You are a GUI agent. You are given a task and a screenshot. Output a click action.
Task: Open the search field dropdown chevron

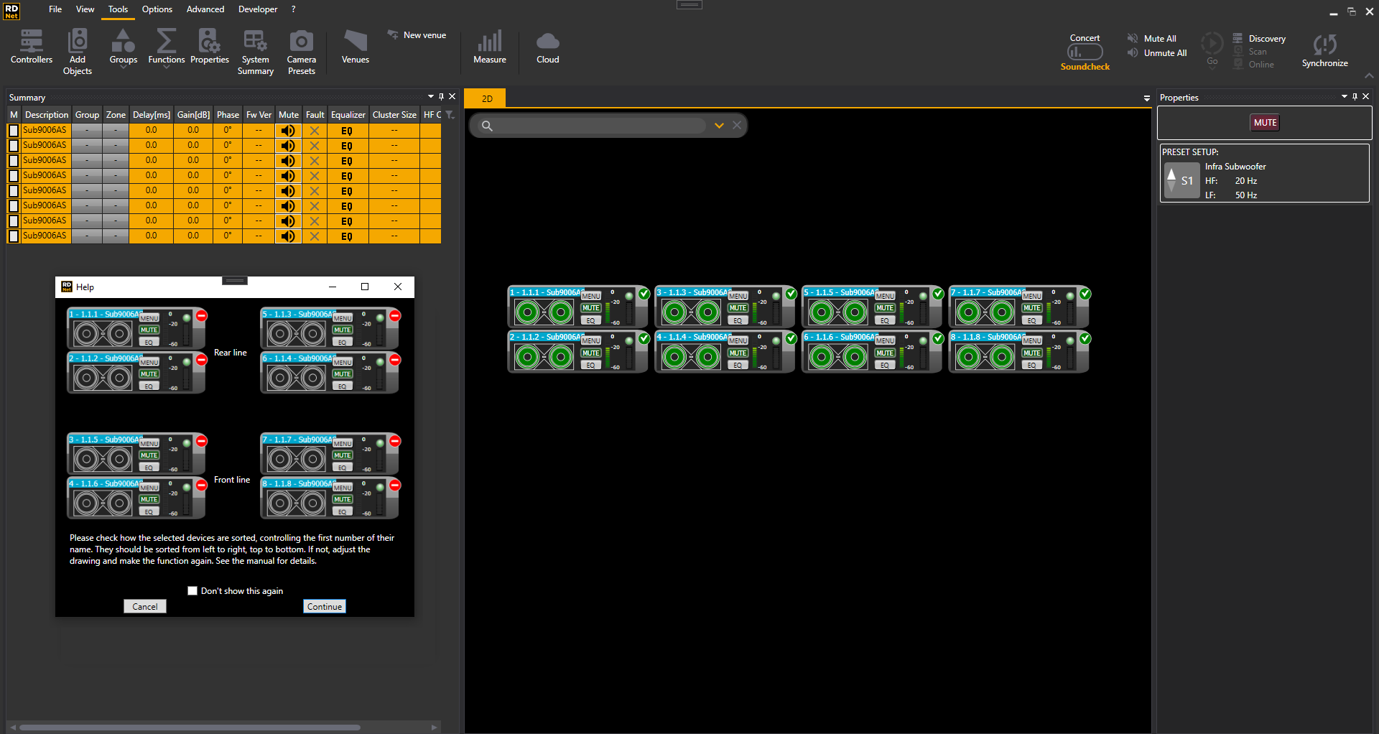point(719,126)
